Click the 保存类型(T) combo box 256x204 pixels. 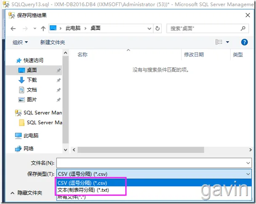[154, 174]
